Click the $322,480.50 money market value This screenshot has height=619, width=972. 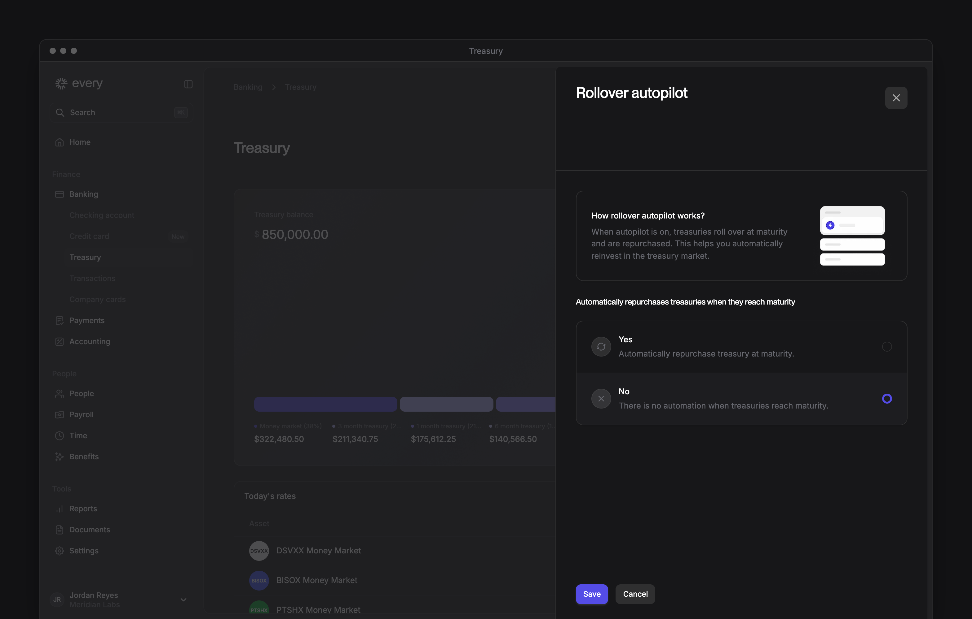click(279, 439)
